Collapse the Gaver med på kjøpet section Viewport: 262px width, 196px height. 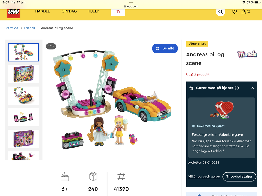coord(252,88)
